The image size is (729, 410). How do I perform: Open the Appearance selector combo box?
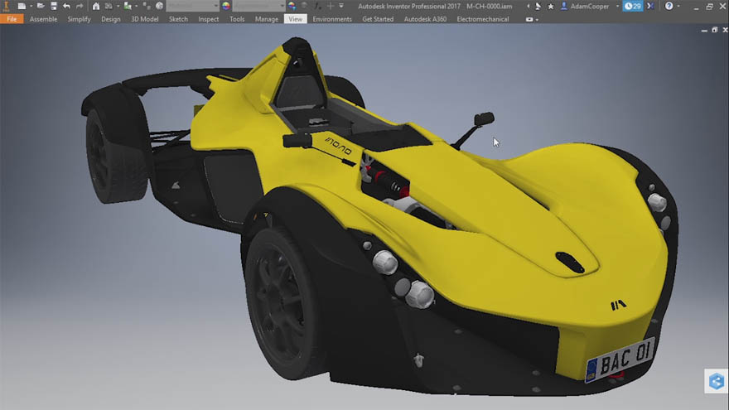click(x=258, y=6)
